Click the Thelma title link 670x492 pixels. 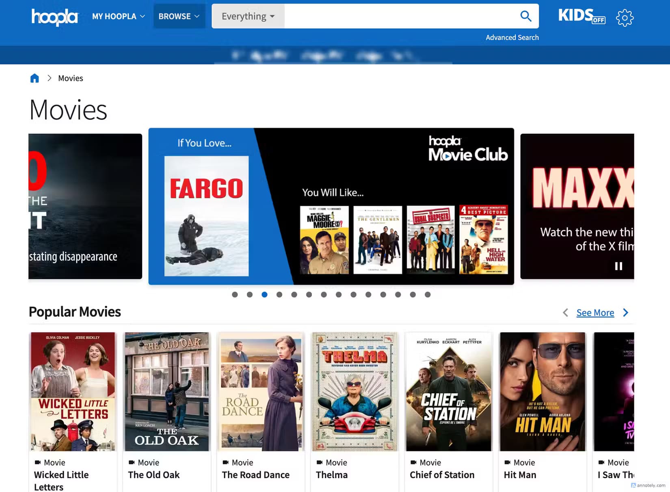coord(332,475)
